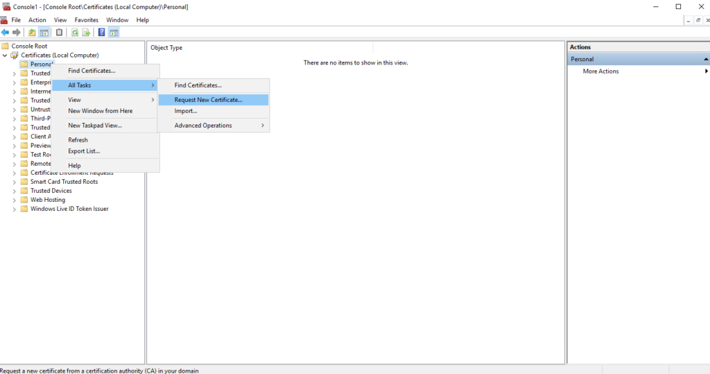Click the Back arrow toolbar icon
Screen dimensions: 710x374
pyautogui.click(x=6, y=32)
